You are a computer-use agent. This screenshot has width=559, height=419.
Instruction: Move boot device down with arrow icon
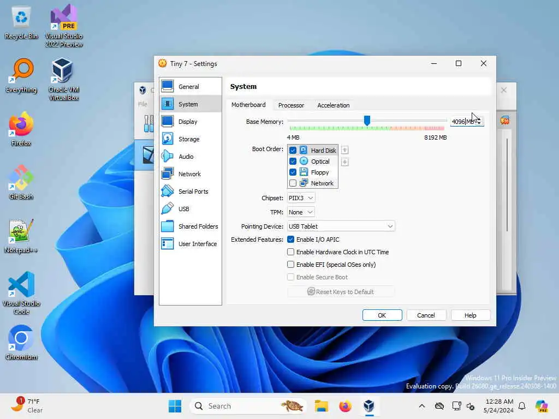(x=344, y=162)
